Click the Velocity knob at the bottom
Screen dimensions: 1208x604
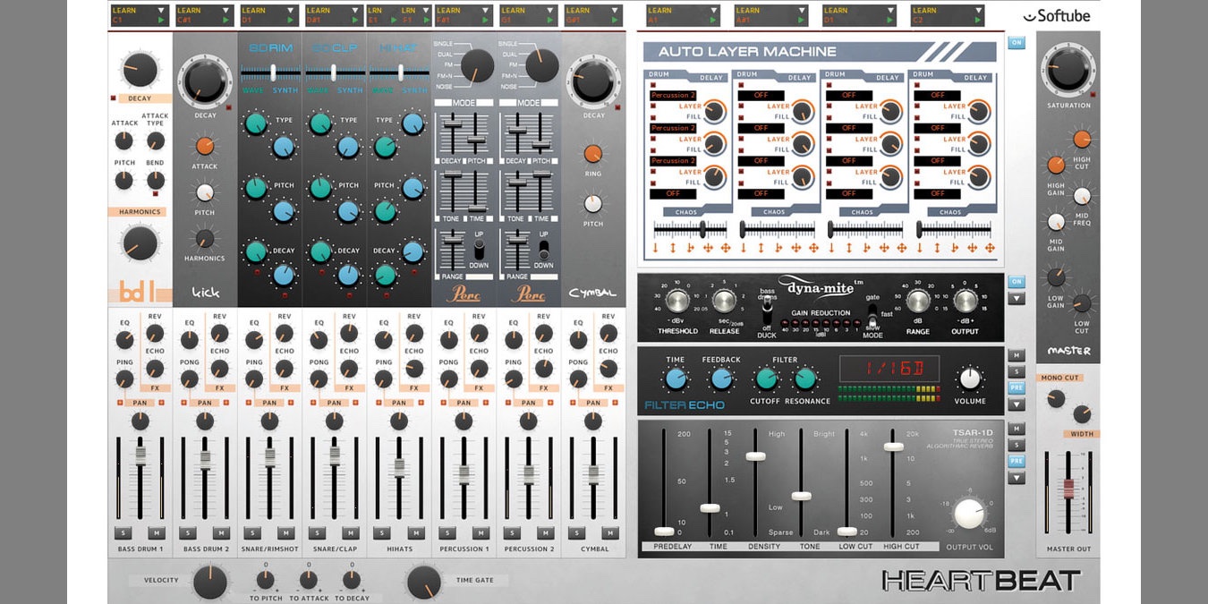(x=209, y=581)
